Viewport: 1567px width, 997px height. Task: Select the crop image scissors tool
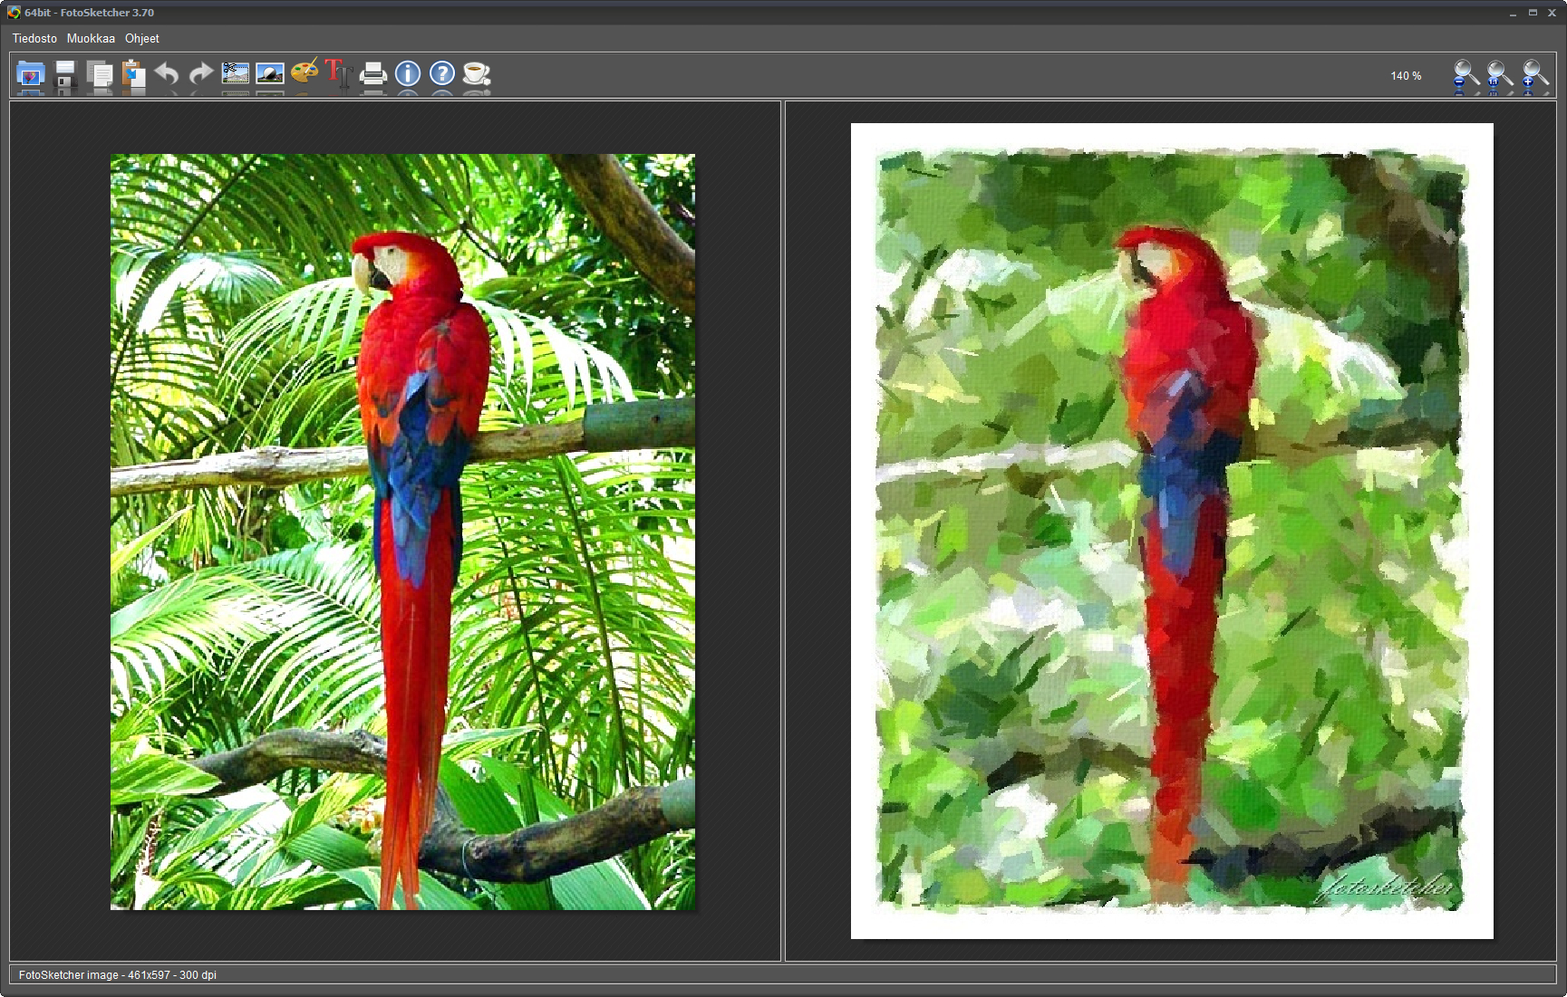coord(236,74)
